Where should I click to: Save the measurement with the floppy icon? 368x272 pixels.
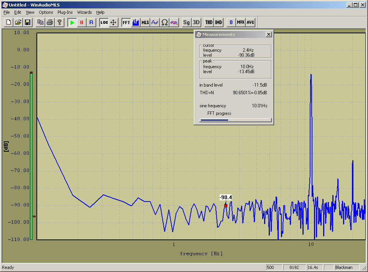(x=28, y=22)
